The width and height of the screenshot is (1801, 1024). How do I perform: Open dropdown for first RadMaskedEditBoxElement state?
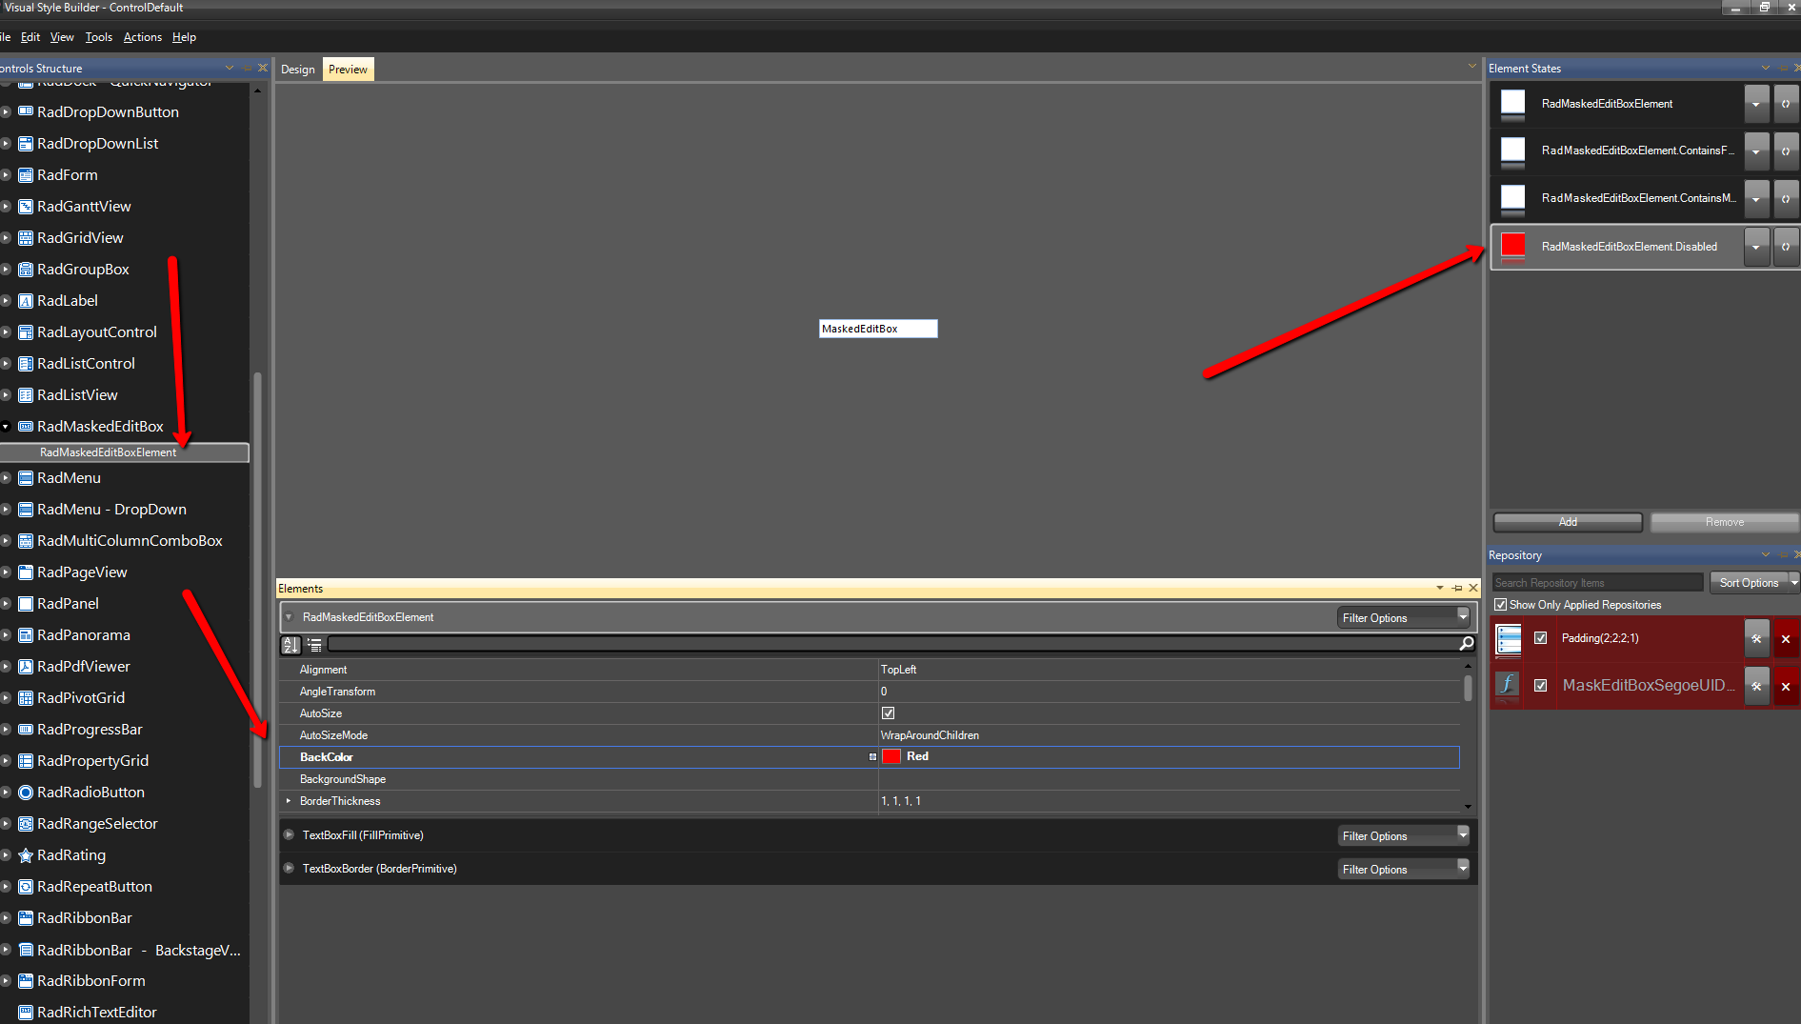point(1757,104)
